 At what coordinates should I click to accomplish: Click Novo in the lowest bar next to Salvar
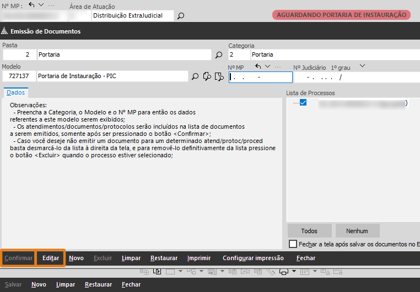pos(39,284)
